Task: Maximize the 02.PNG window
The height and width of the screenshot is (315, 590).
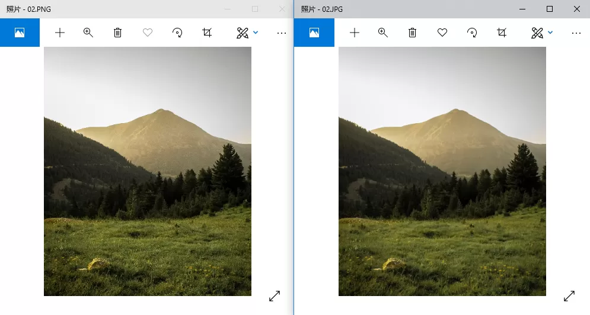Action: coord(255,9)
